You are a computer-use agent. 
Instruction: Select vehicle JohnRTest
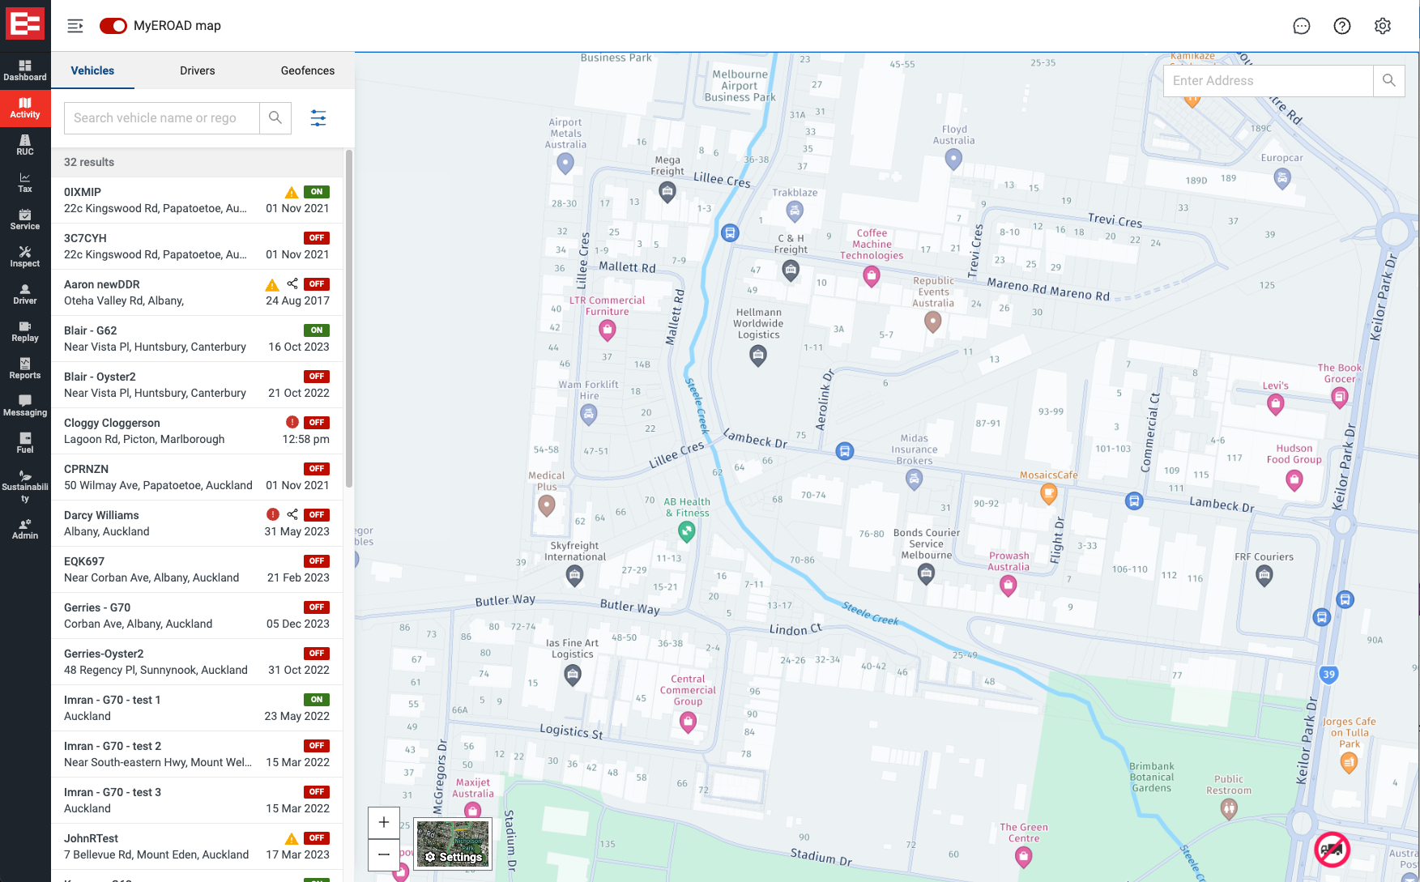coord(197,846)
